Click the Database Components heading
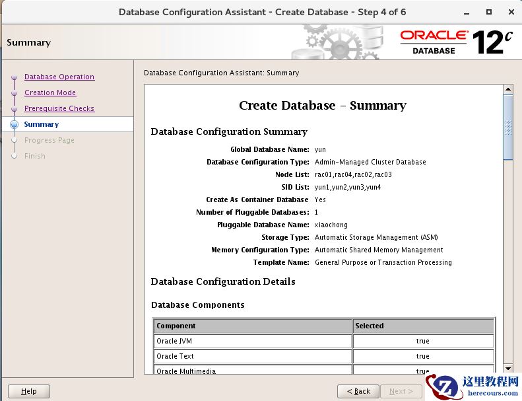Viewport: 522px width, 401px height. coord(198,305)
